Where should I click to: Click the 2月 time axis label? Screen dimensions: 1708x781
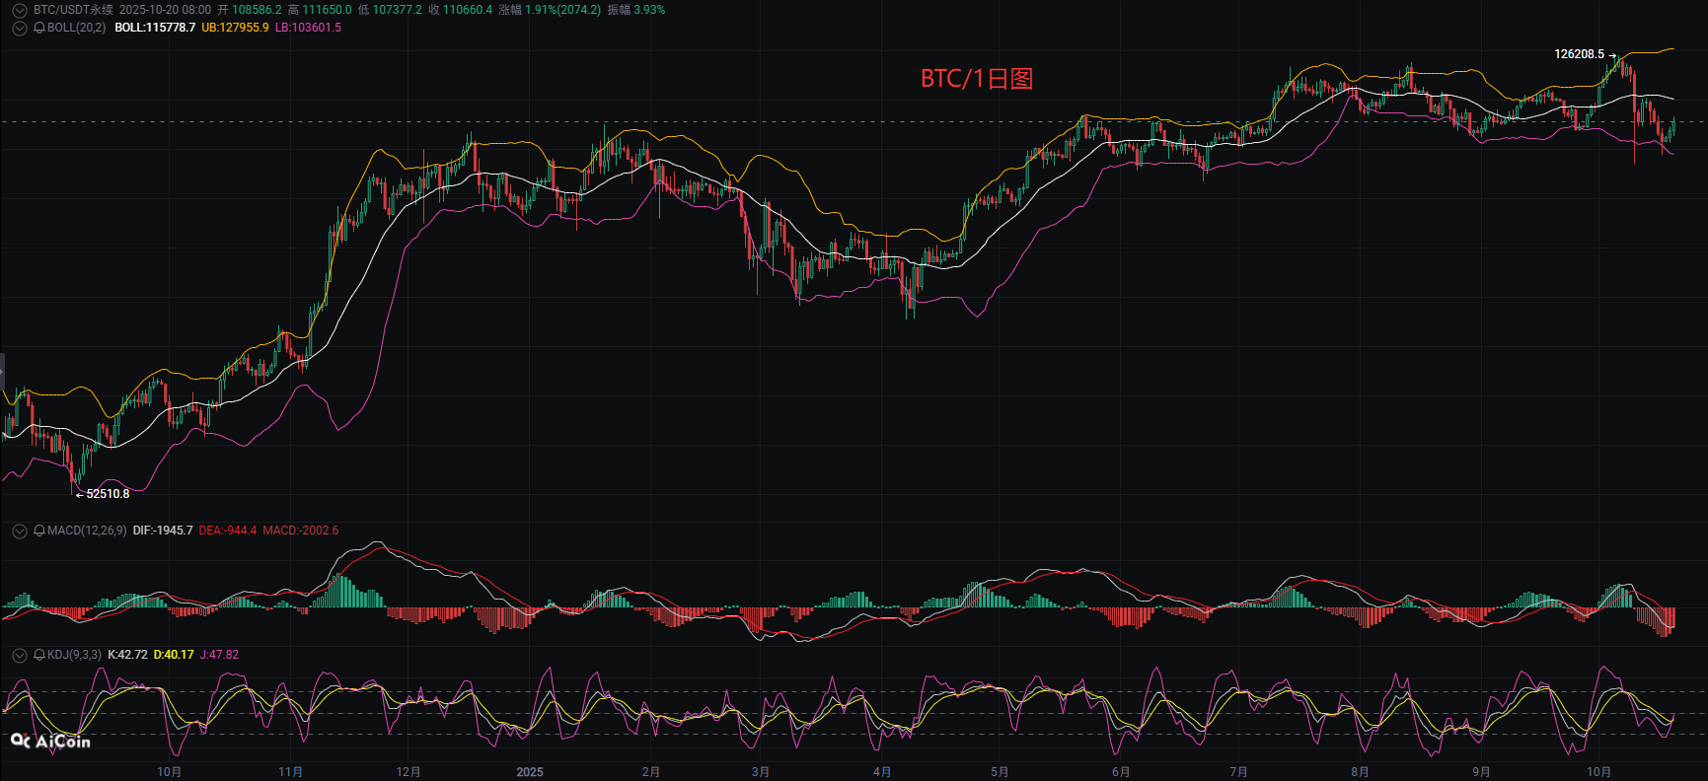pyautogui.click(x=651, y=772)
